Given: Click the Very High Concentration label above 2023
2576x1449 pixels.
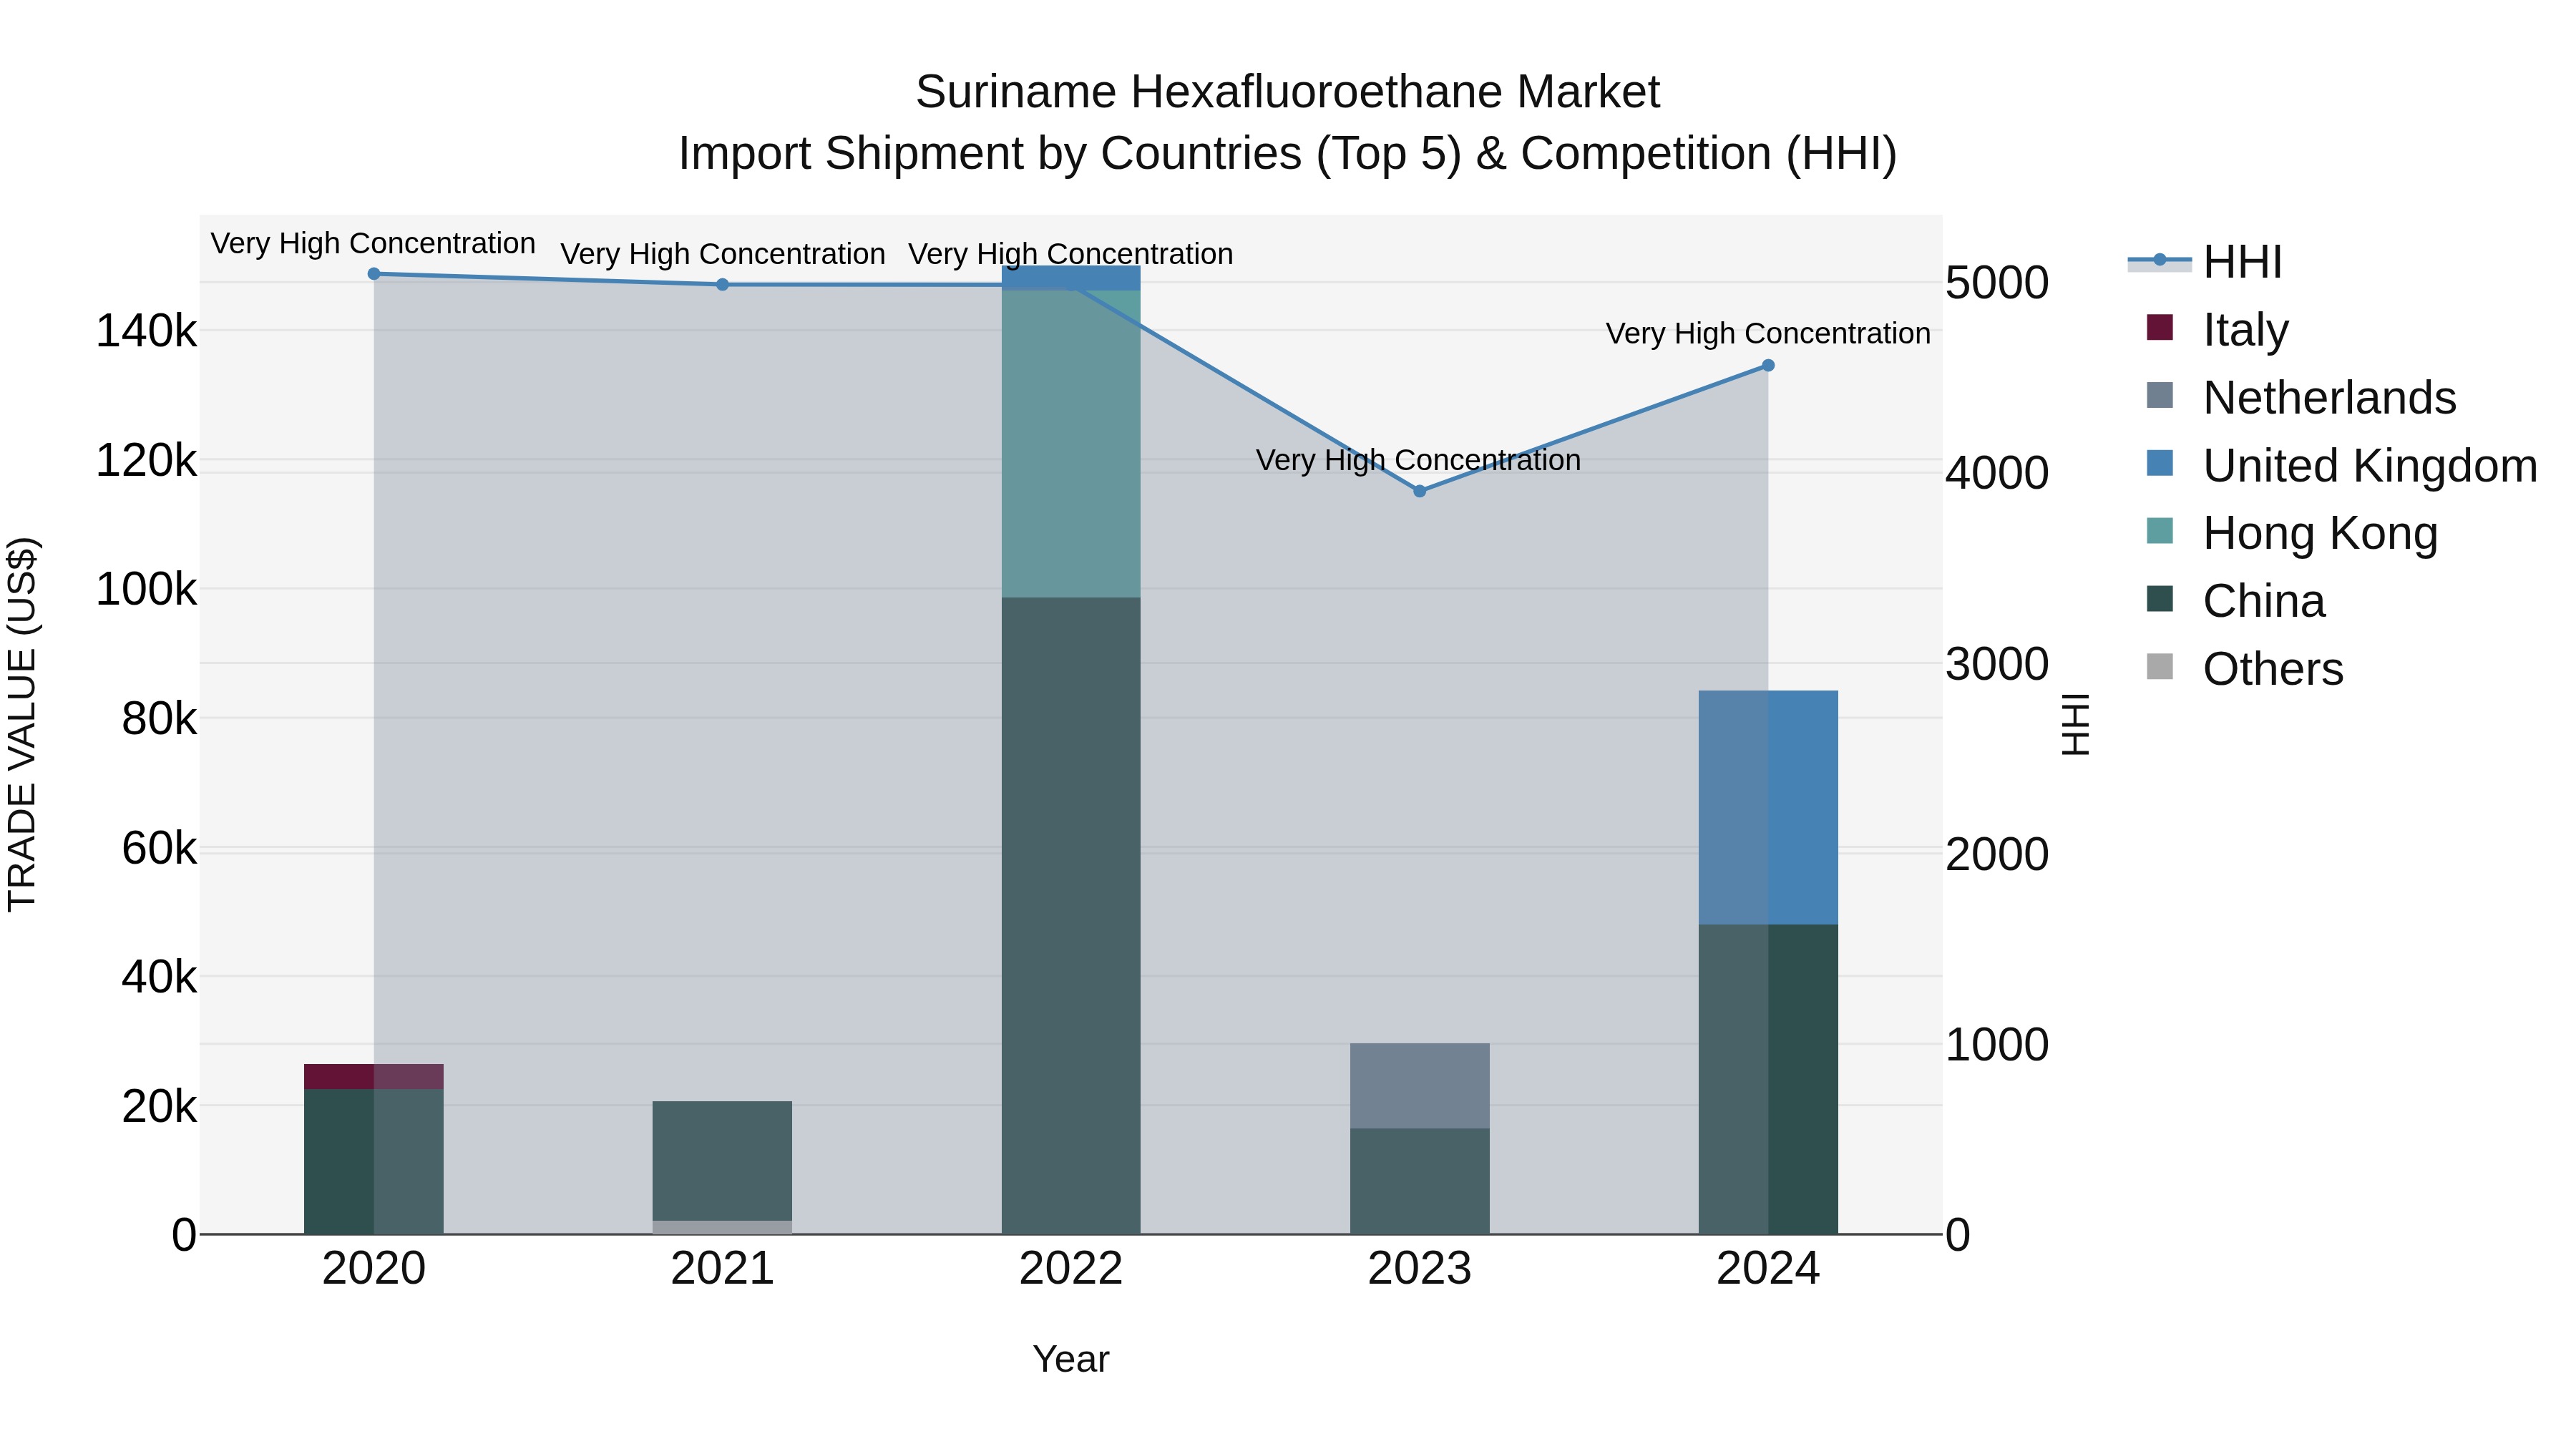Looking at the screenshot, I should [x=1419, y=460].
